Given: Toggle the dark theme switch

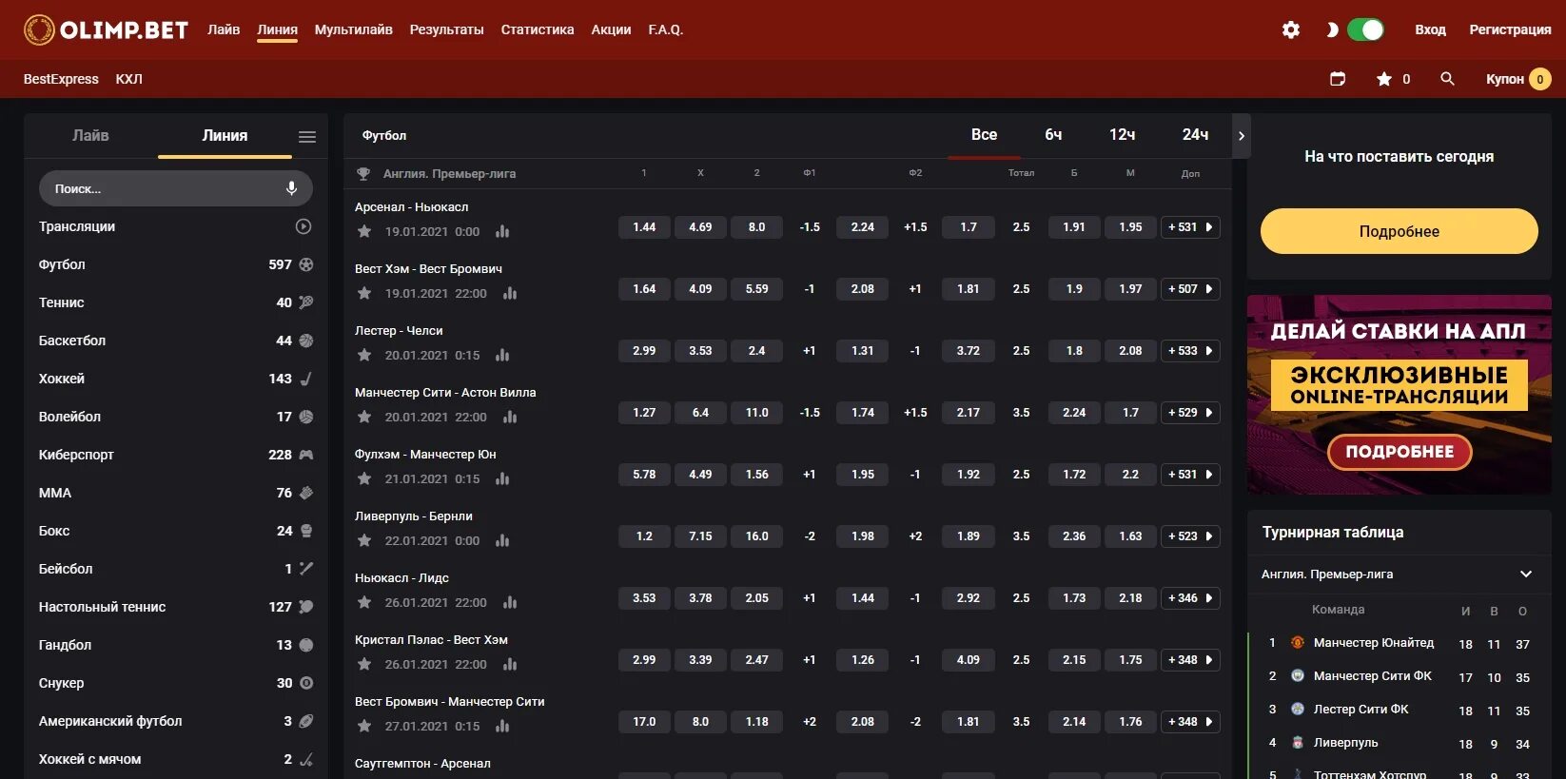Looking at the screenshot, I should [x=1365, y=29].
